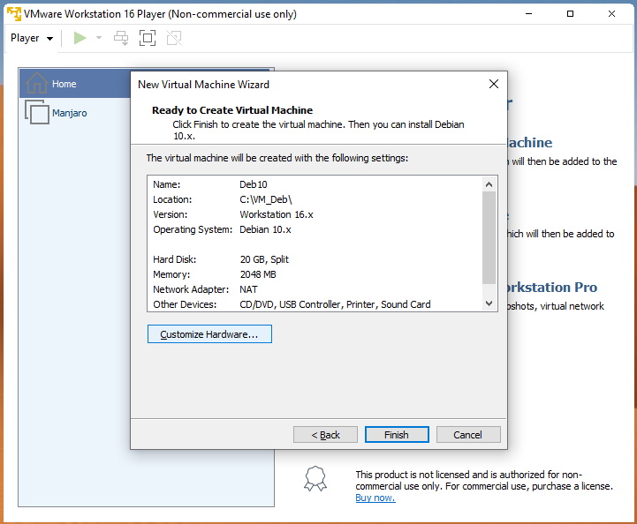Maximize the VMware Player window
Viewport: 637px width, 524px height.
(x=571, y=14)
